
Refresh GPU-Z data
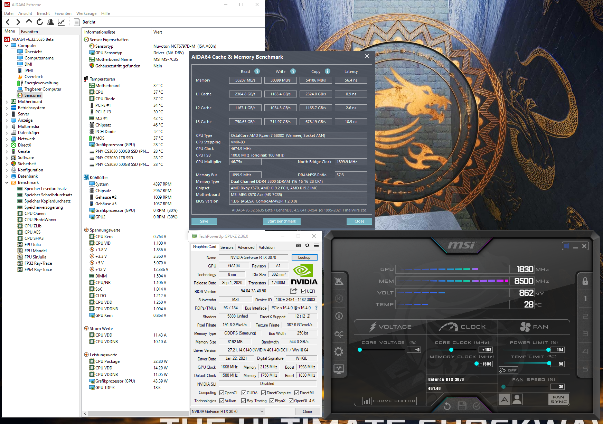tap(308, 246)
